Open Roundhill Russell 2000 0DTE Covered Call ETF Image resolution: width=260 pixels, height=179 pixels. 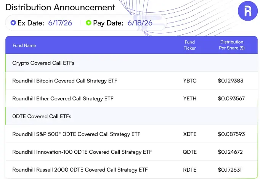[80, 170]
